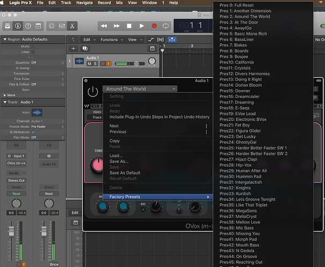Click the global tracks icon above the track list
The width and height of the screenshot is (325, 267).
point(152,48)
